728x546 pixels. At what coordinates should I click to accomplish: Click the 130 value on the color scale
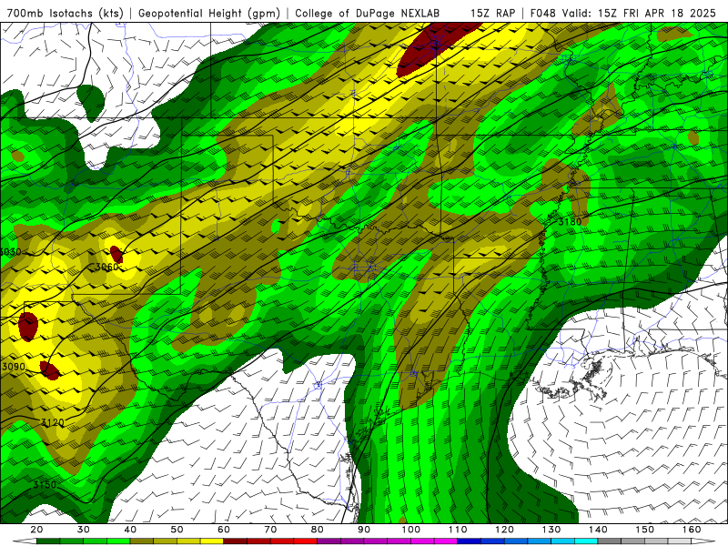pyautogui.click(x=551, y=530)
